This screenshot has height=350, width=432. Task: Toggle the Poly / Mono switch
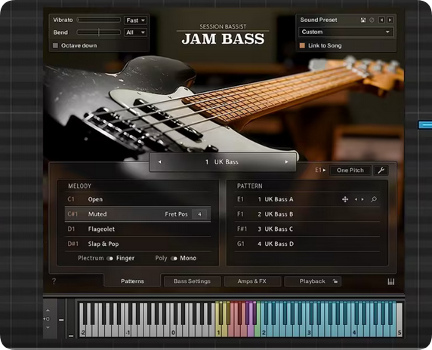[174, 259]
